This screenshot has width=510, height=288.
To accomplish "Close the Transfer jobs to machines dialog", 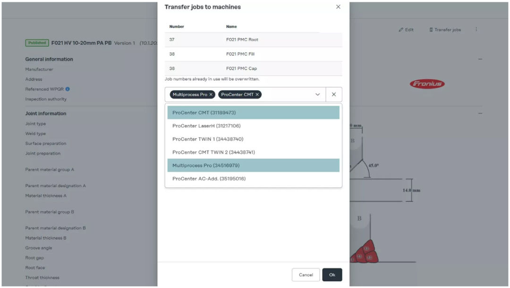I will tap(338, 7).
